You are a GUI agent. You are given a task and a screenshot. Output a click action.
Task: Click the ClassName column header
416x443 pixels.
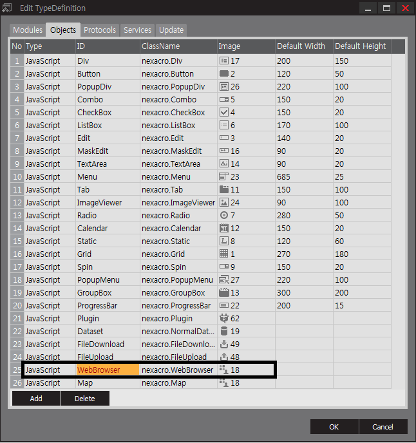[x=178, y=46]
